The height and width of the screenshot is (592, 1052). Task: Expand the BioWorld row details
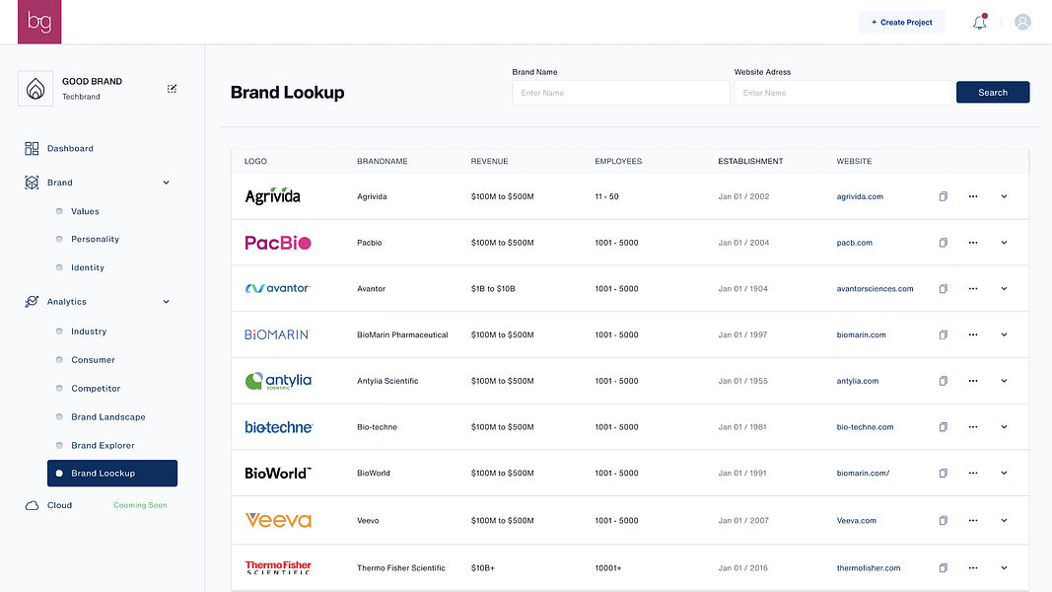pos(1005,474)
